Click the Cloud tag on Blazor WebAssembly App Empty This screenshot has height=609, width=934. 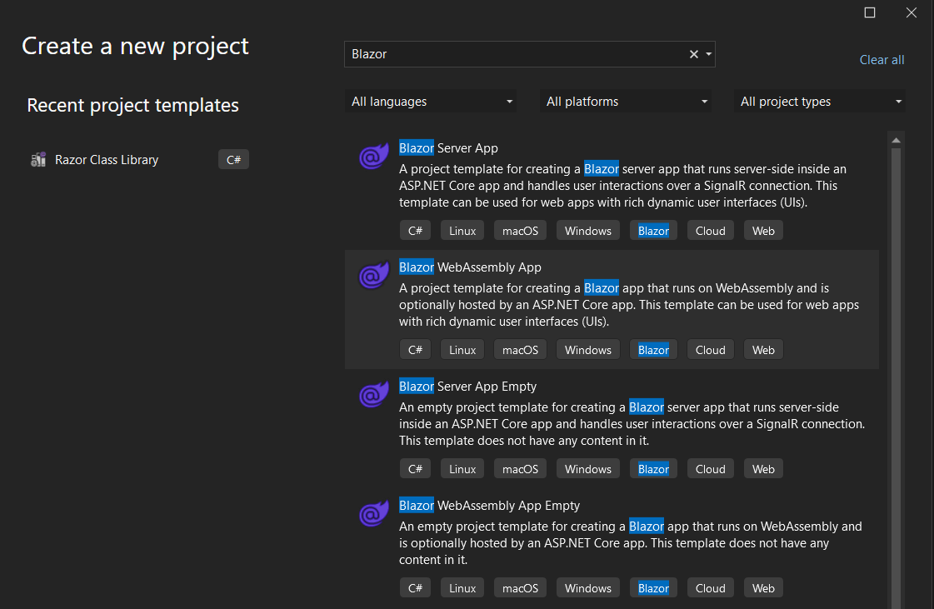(x=710, y=587)
